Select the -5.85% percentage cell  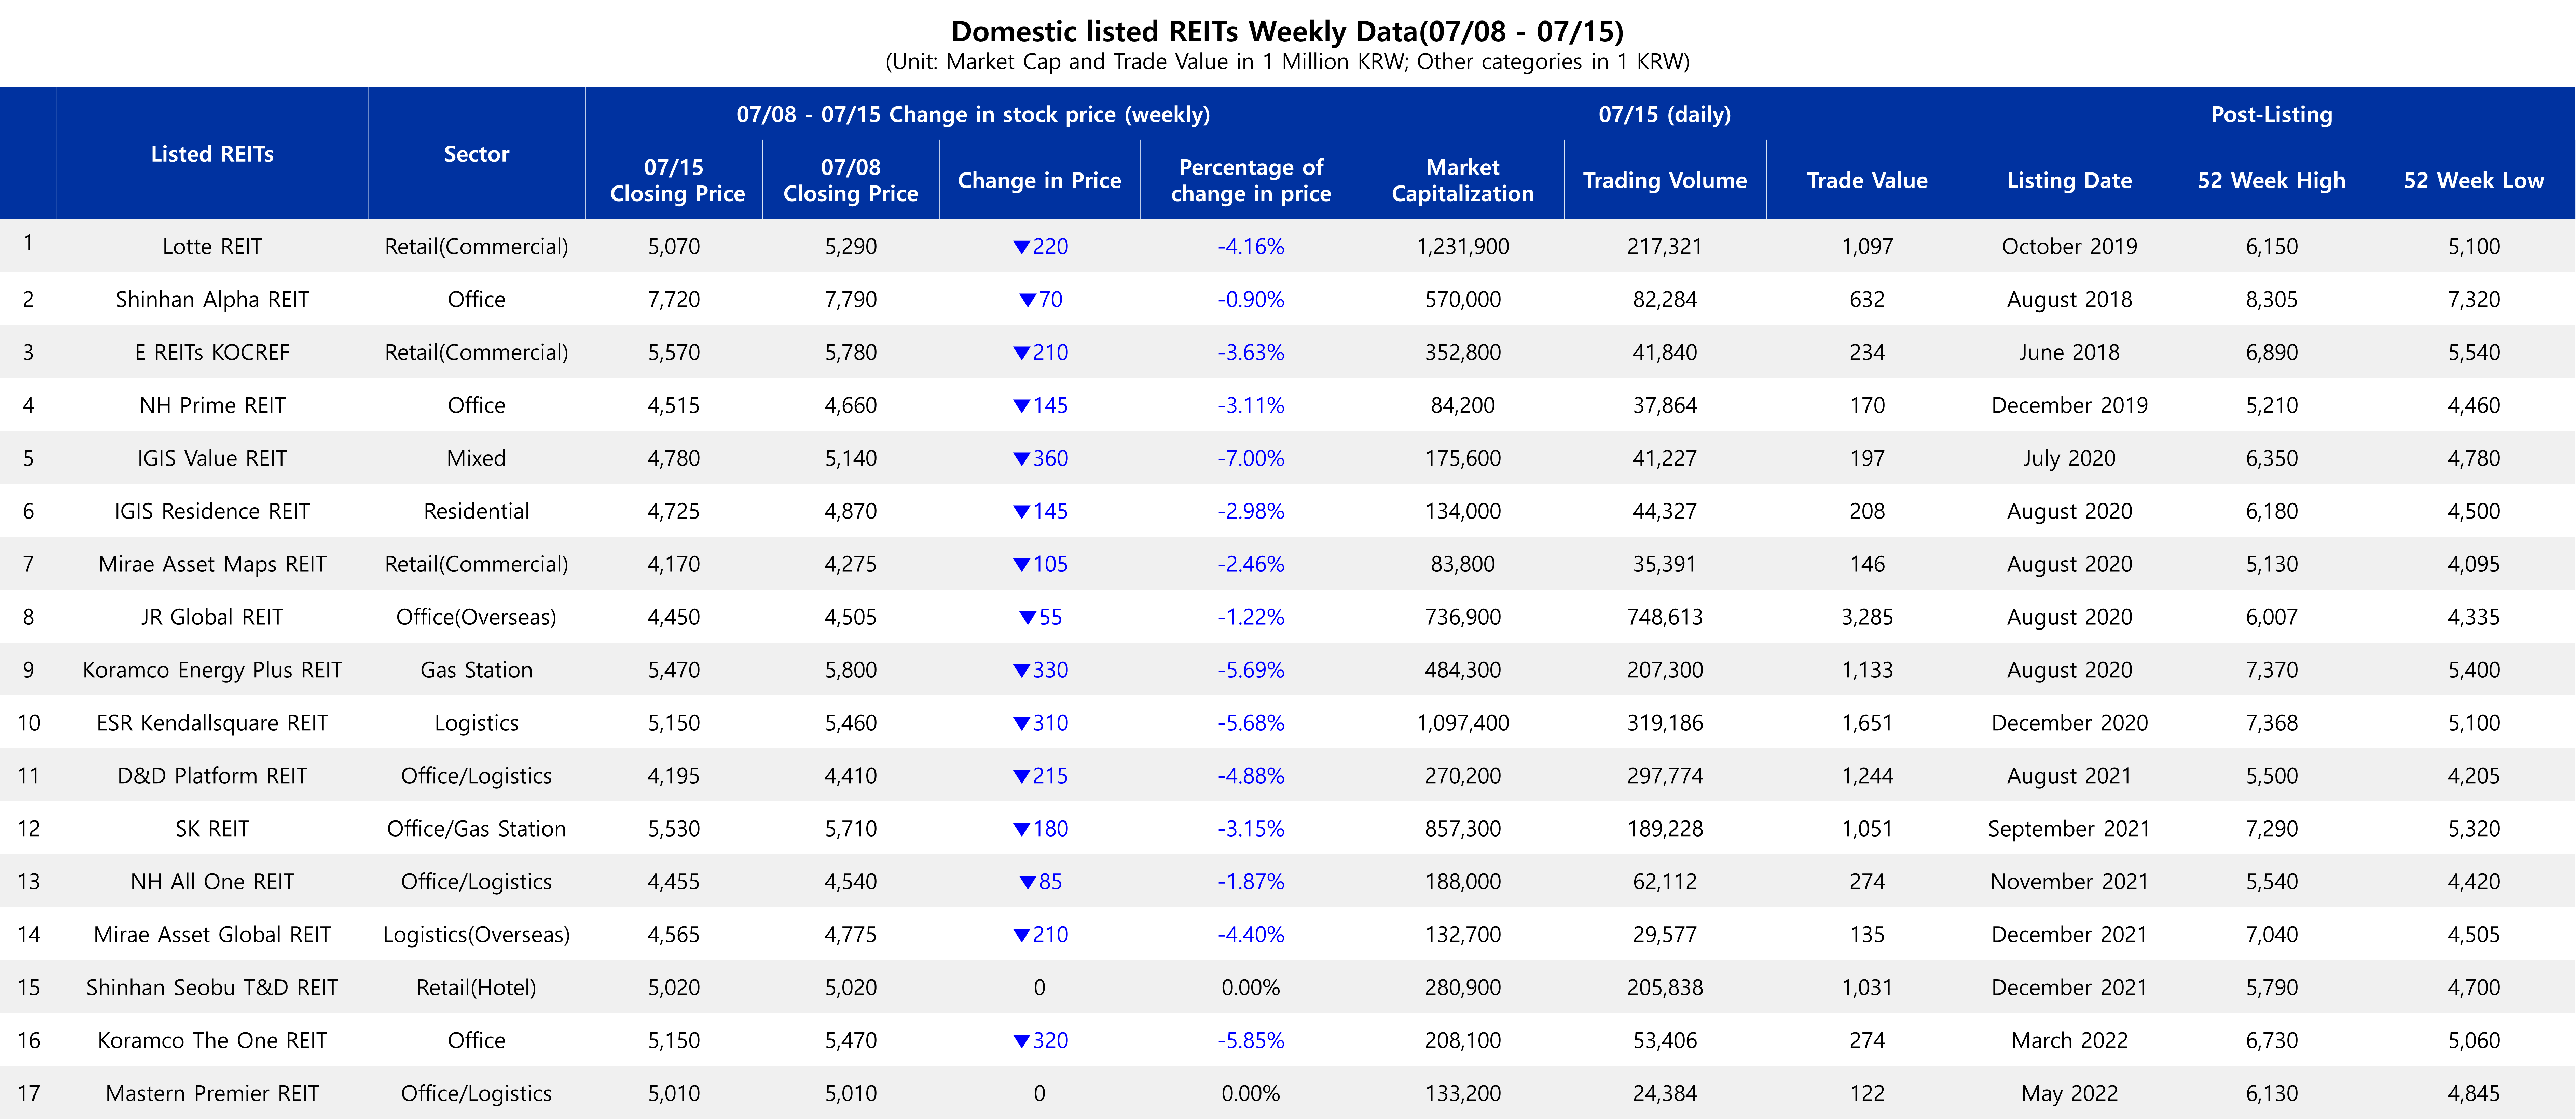click(1251, 1041)
